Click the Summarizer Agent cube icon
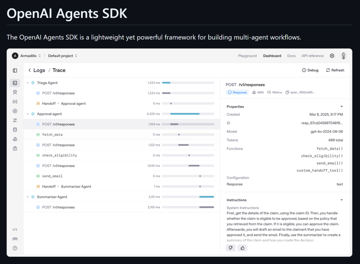This screenshot has width=360, height=264. click(33, 197)
